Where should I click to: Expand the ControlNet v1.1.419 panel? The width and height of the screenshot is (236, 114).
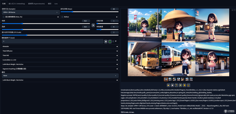tap(60, 60)
